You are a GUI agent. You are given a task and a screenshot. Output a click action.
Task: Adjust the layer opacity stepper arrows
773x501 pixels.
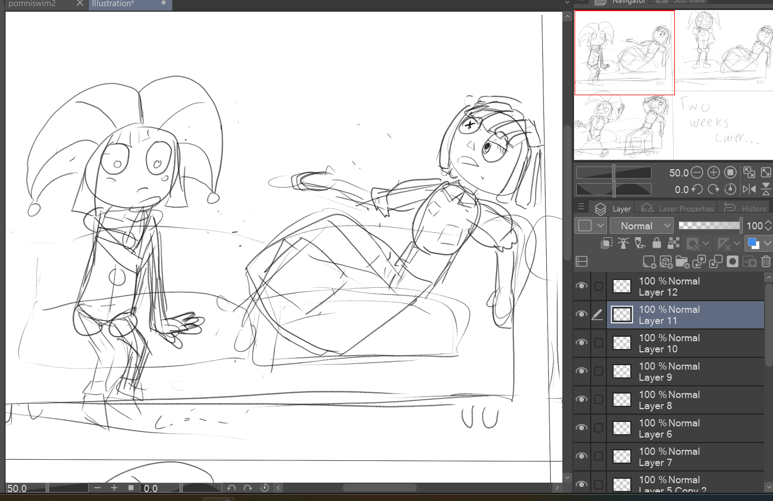(769, 225)
